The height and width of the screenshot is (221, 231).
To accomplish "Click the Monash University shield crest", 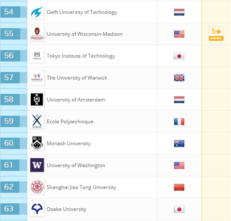I will click(x=37, y=143).
